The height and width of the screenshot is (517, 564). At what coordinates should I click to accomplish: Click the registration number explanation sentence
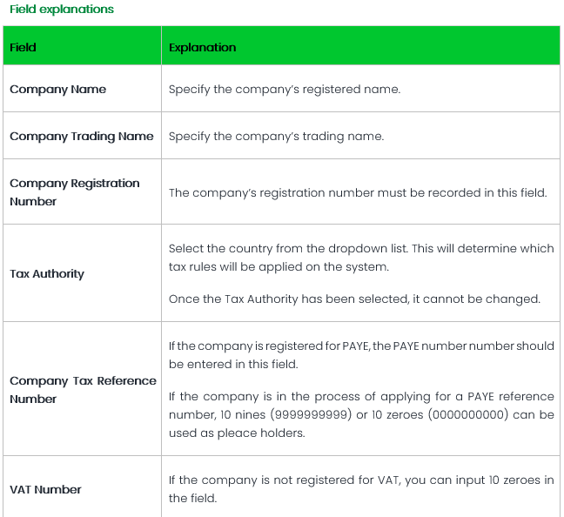(x=358, y=192)
